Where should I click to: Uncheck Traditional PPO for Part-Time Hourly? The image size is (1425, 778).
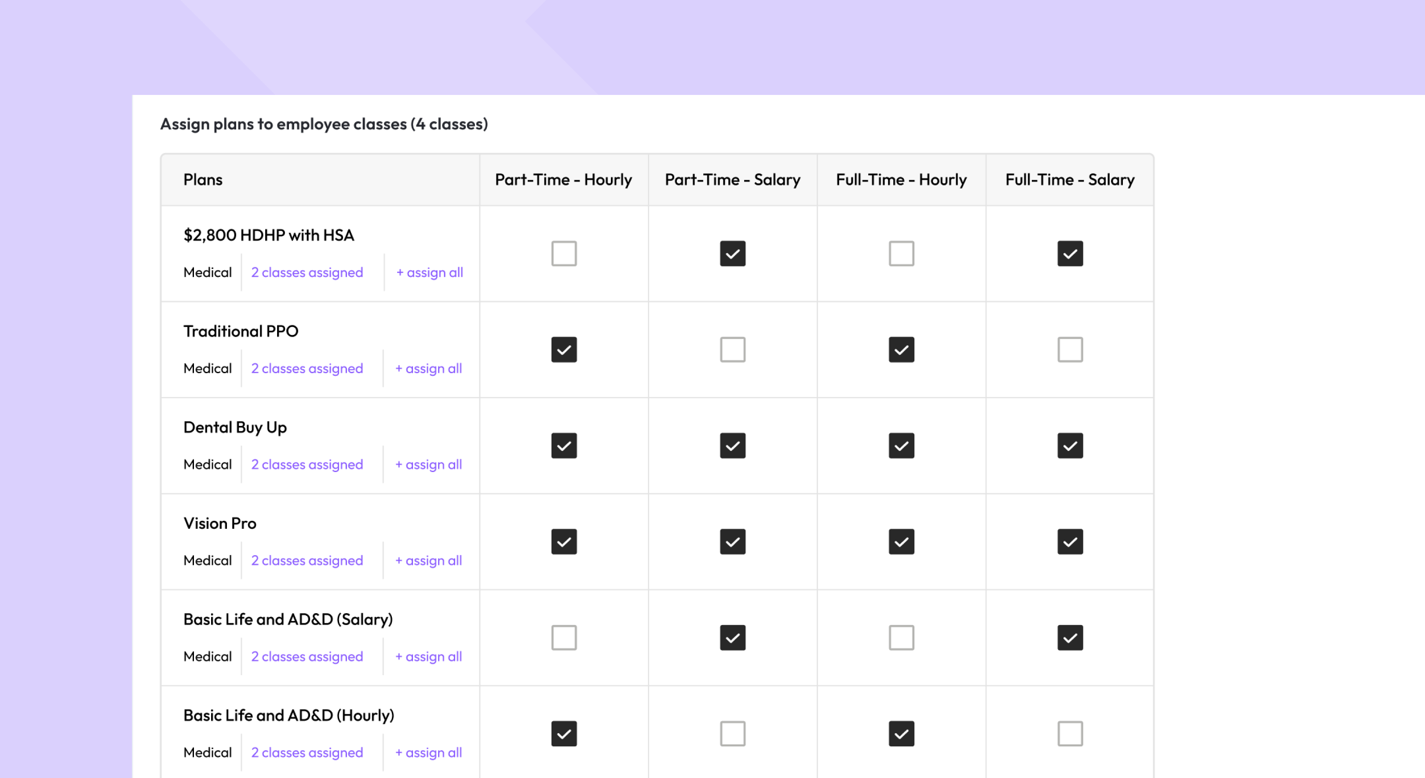click(564, 349)
